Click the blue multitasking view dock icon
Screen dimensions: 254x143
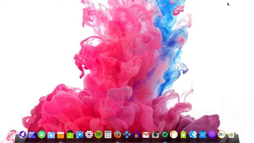pyautogui.click(x=32, y=135)
